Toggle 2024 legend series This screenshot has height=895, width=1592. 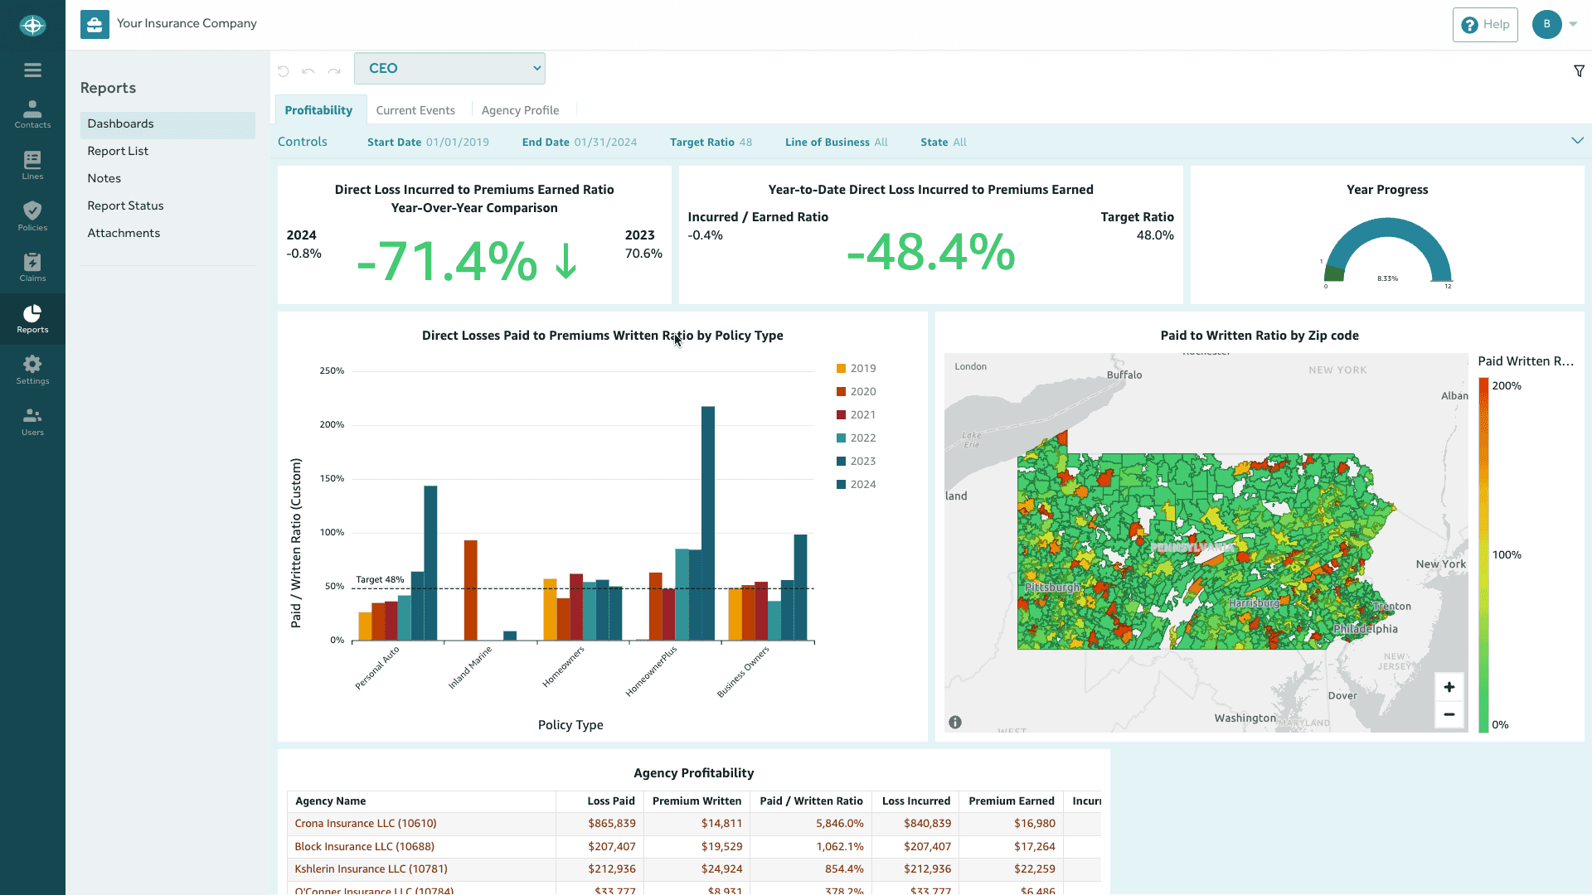[x=856, y=485]
